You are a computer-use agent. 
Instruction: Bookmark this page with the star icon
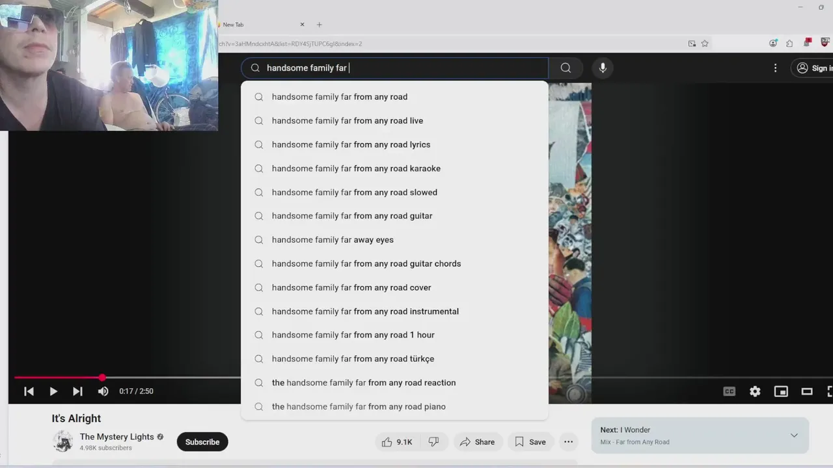705,44
